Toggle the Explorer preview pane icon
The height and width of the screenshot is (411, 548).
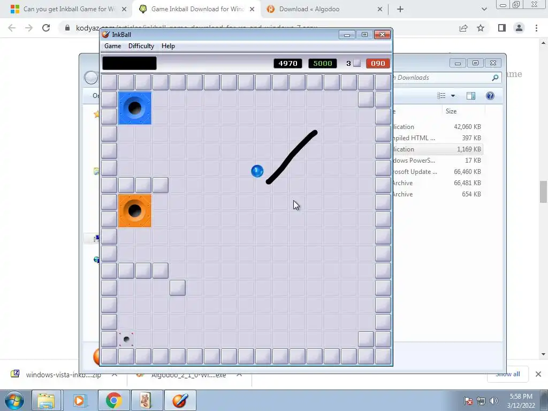click(471, 96)
